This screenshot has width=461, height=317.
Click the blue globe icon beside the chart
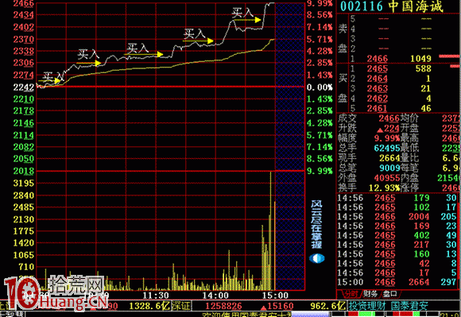[x=316, y=258]
